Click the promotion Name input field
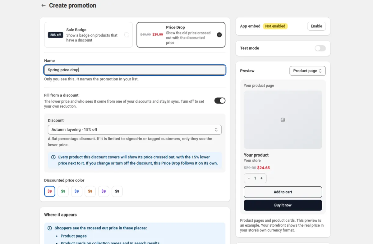Screen dimensions: 373x244 click(135, 70)
